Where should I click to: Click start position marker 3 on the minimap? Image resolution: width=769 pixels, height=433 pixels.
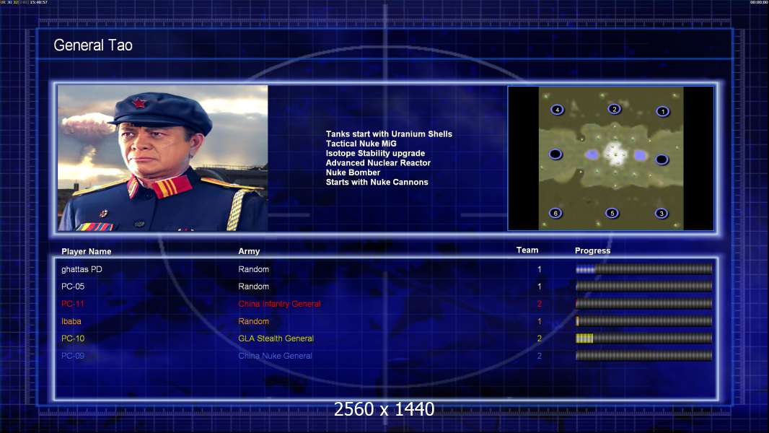[x=662, y=214]
